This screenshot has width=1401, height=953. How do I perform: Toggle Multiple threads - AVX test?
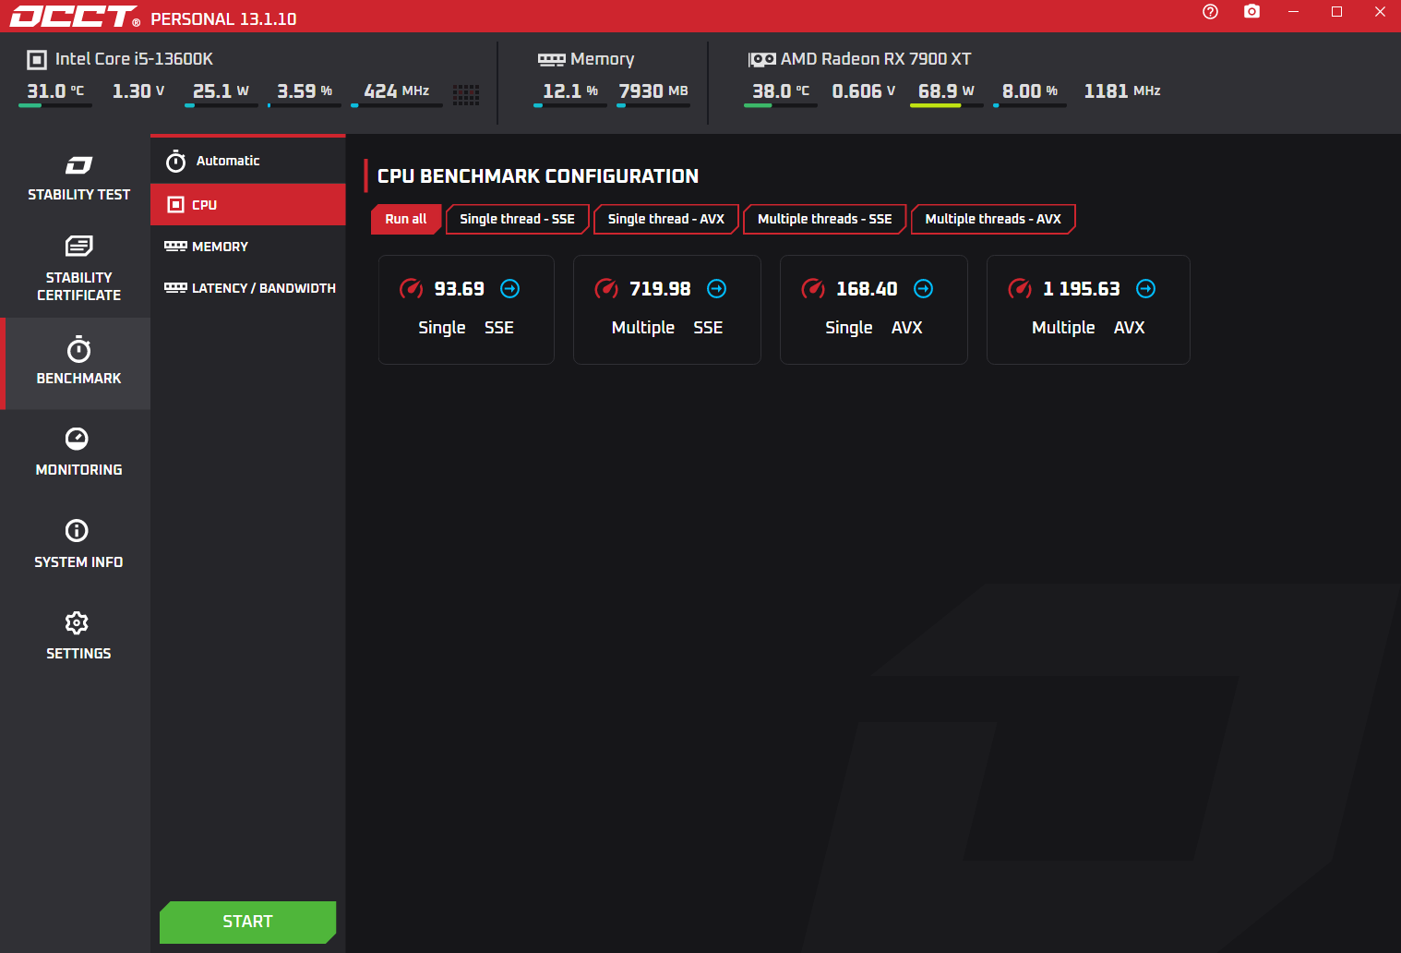click(x=992, y=219)
